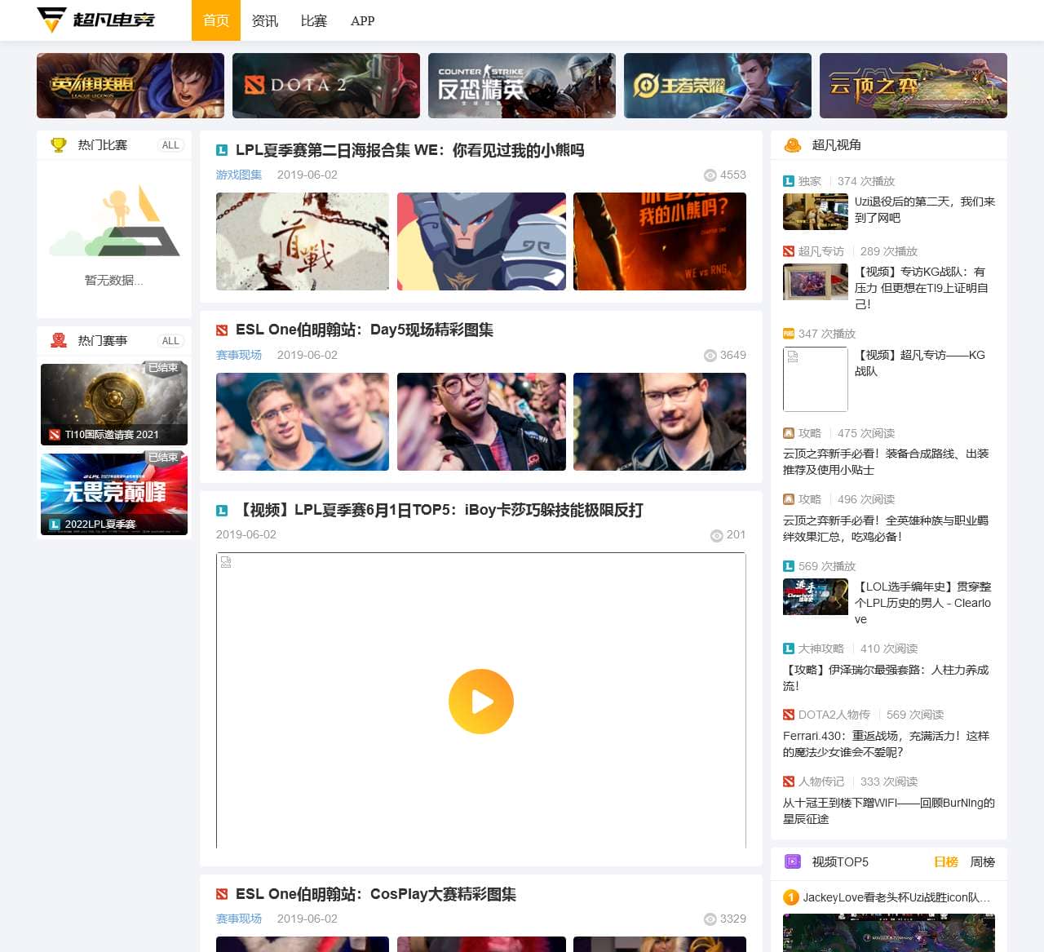
Task: Click the Dota icon beside 超凡专访
Action: coord(789,251)
